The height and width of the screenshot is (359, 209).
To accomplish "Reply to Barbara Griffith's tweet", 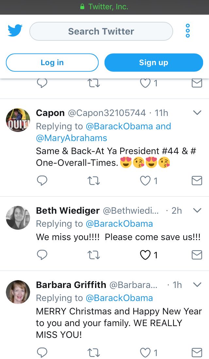I will coord(42,352).
